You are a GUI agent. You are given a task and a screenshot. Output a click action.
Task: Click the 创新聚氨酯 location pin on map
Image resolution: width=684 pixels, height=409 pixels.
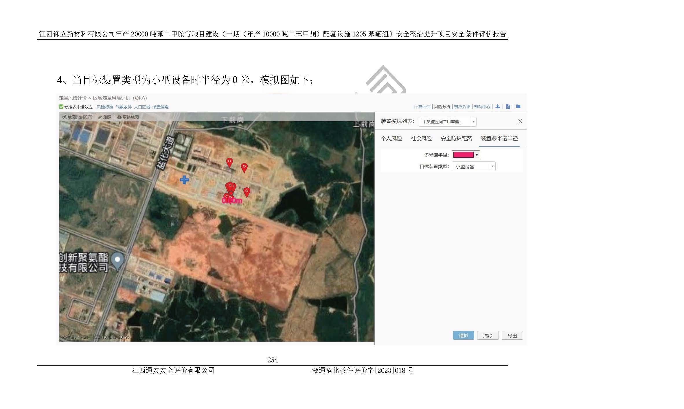click(117, 259)
